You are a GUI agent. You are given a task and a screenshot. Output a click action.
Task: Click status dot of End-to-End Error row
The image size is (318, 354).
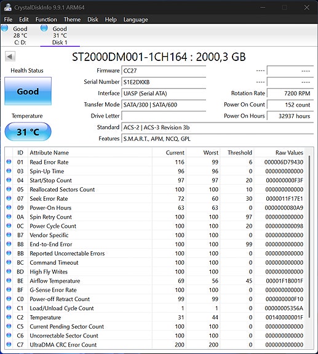[x=9, y=244]
